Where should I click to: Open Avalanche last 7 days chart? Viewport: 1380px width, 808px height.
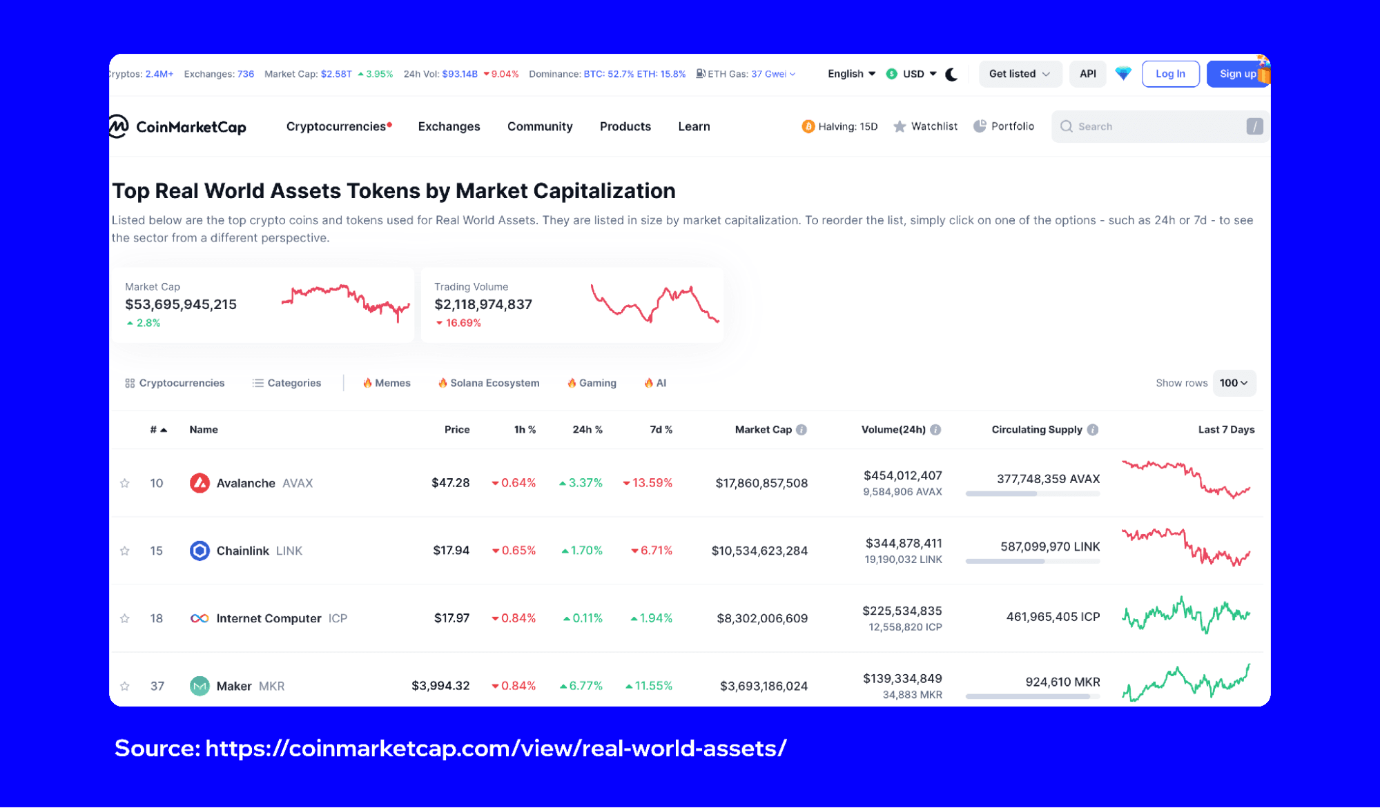(x=1186, y=480)
